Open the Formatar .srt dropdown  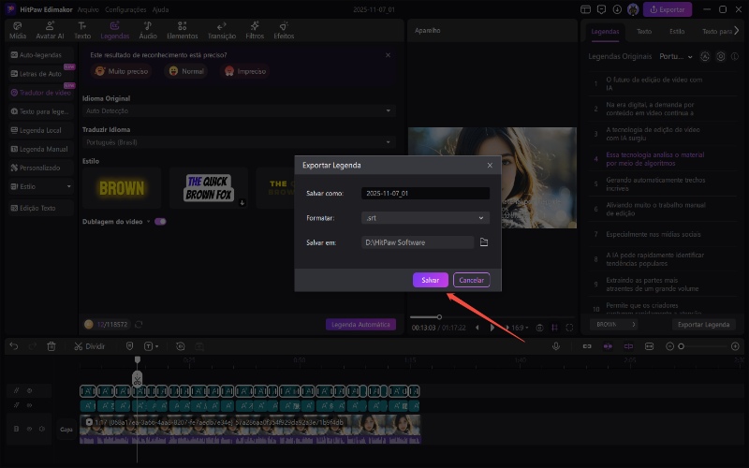point(425,218)
